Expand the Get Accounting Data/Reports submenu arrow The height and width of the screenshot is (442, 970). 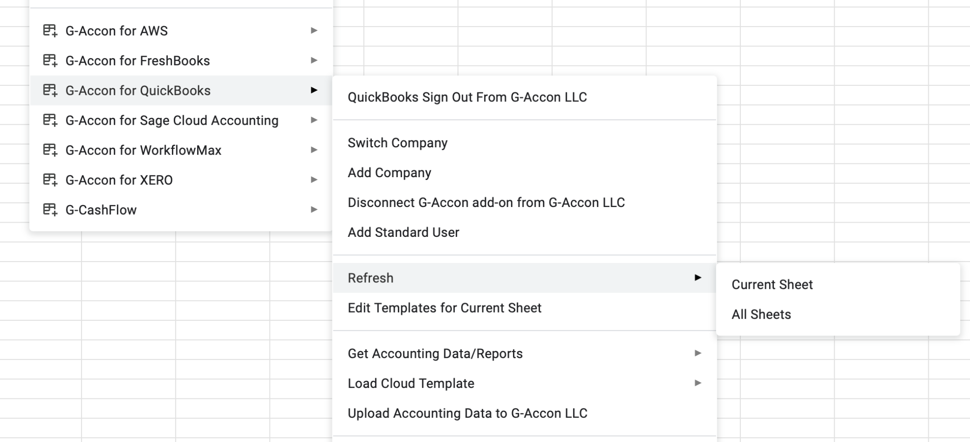(x=698, y=353)
